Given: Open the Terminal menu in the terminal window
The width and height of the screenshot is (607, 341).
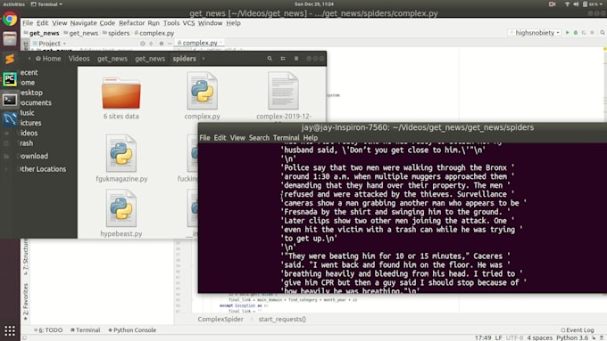Looking at the screenshot, I should (286, 138).
